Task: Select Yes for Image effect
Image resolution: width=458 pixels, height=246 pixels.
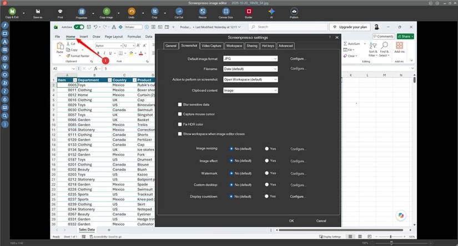Action: [x=266, y=160]
